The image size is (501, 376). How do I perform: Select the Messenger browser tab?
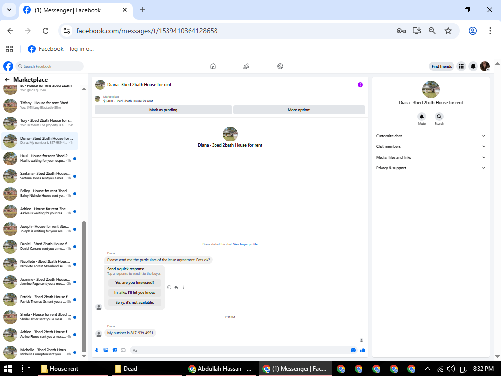[75, 10]
